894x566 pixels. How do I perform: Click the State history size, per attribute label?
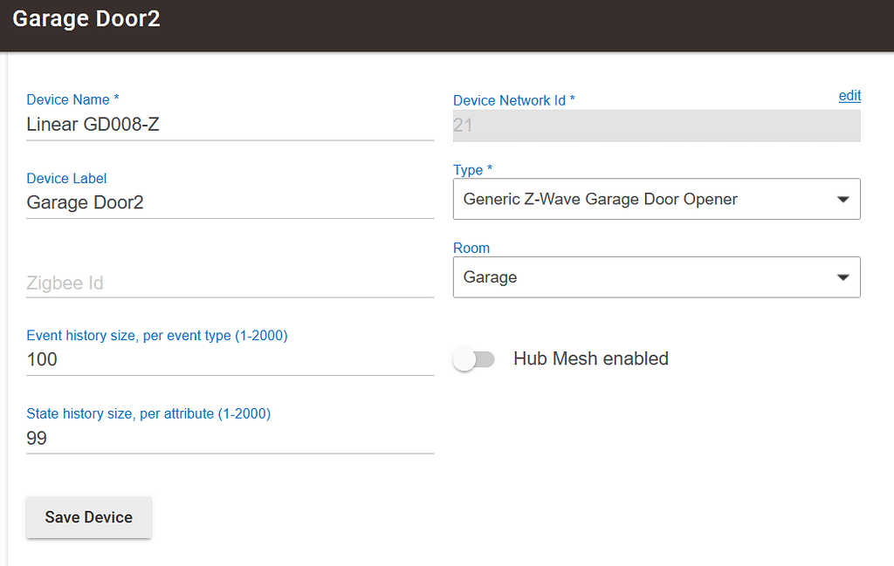pyautogui.click(x=148, y=413)
